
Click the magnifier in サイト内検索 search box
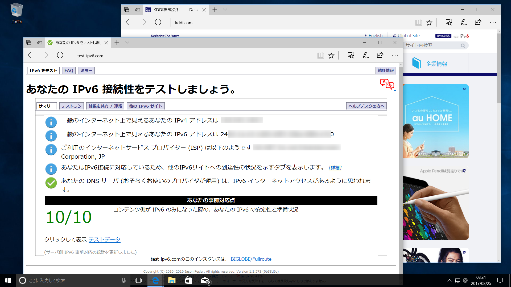(463, 45)
